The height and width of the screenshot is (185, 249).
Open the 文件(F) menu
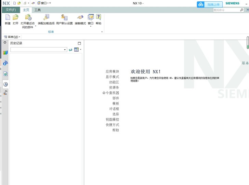[x=11, y=10]
